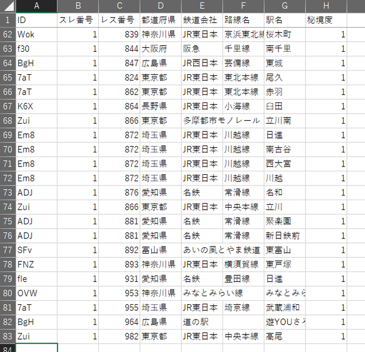Select the 多摩都市モノレール cell
The image size is (365, 352).
223,121
